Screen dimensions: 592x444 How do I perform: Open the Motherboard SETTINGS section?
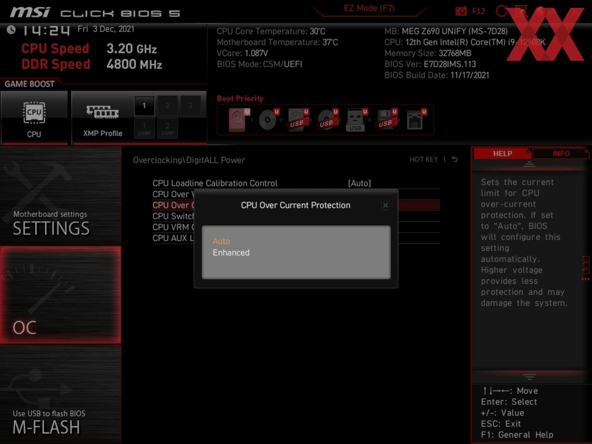[61, 196]
